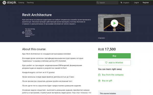The image size is (153, 95).
Task: Click the RUB 17,500 price
Action: click(x=107, y=49)
